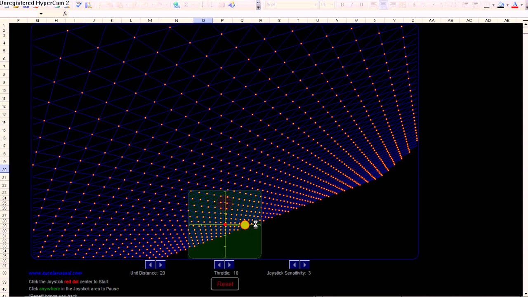This screenshot has height=297, width=528.
Task: Select the Center alignment icon
Action: pos(383,5)
